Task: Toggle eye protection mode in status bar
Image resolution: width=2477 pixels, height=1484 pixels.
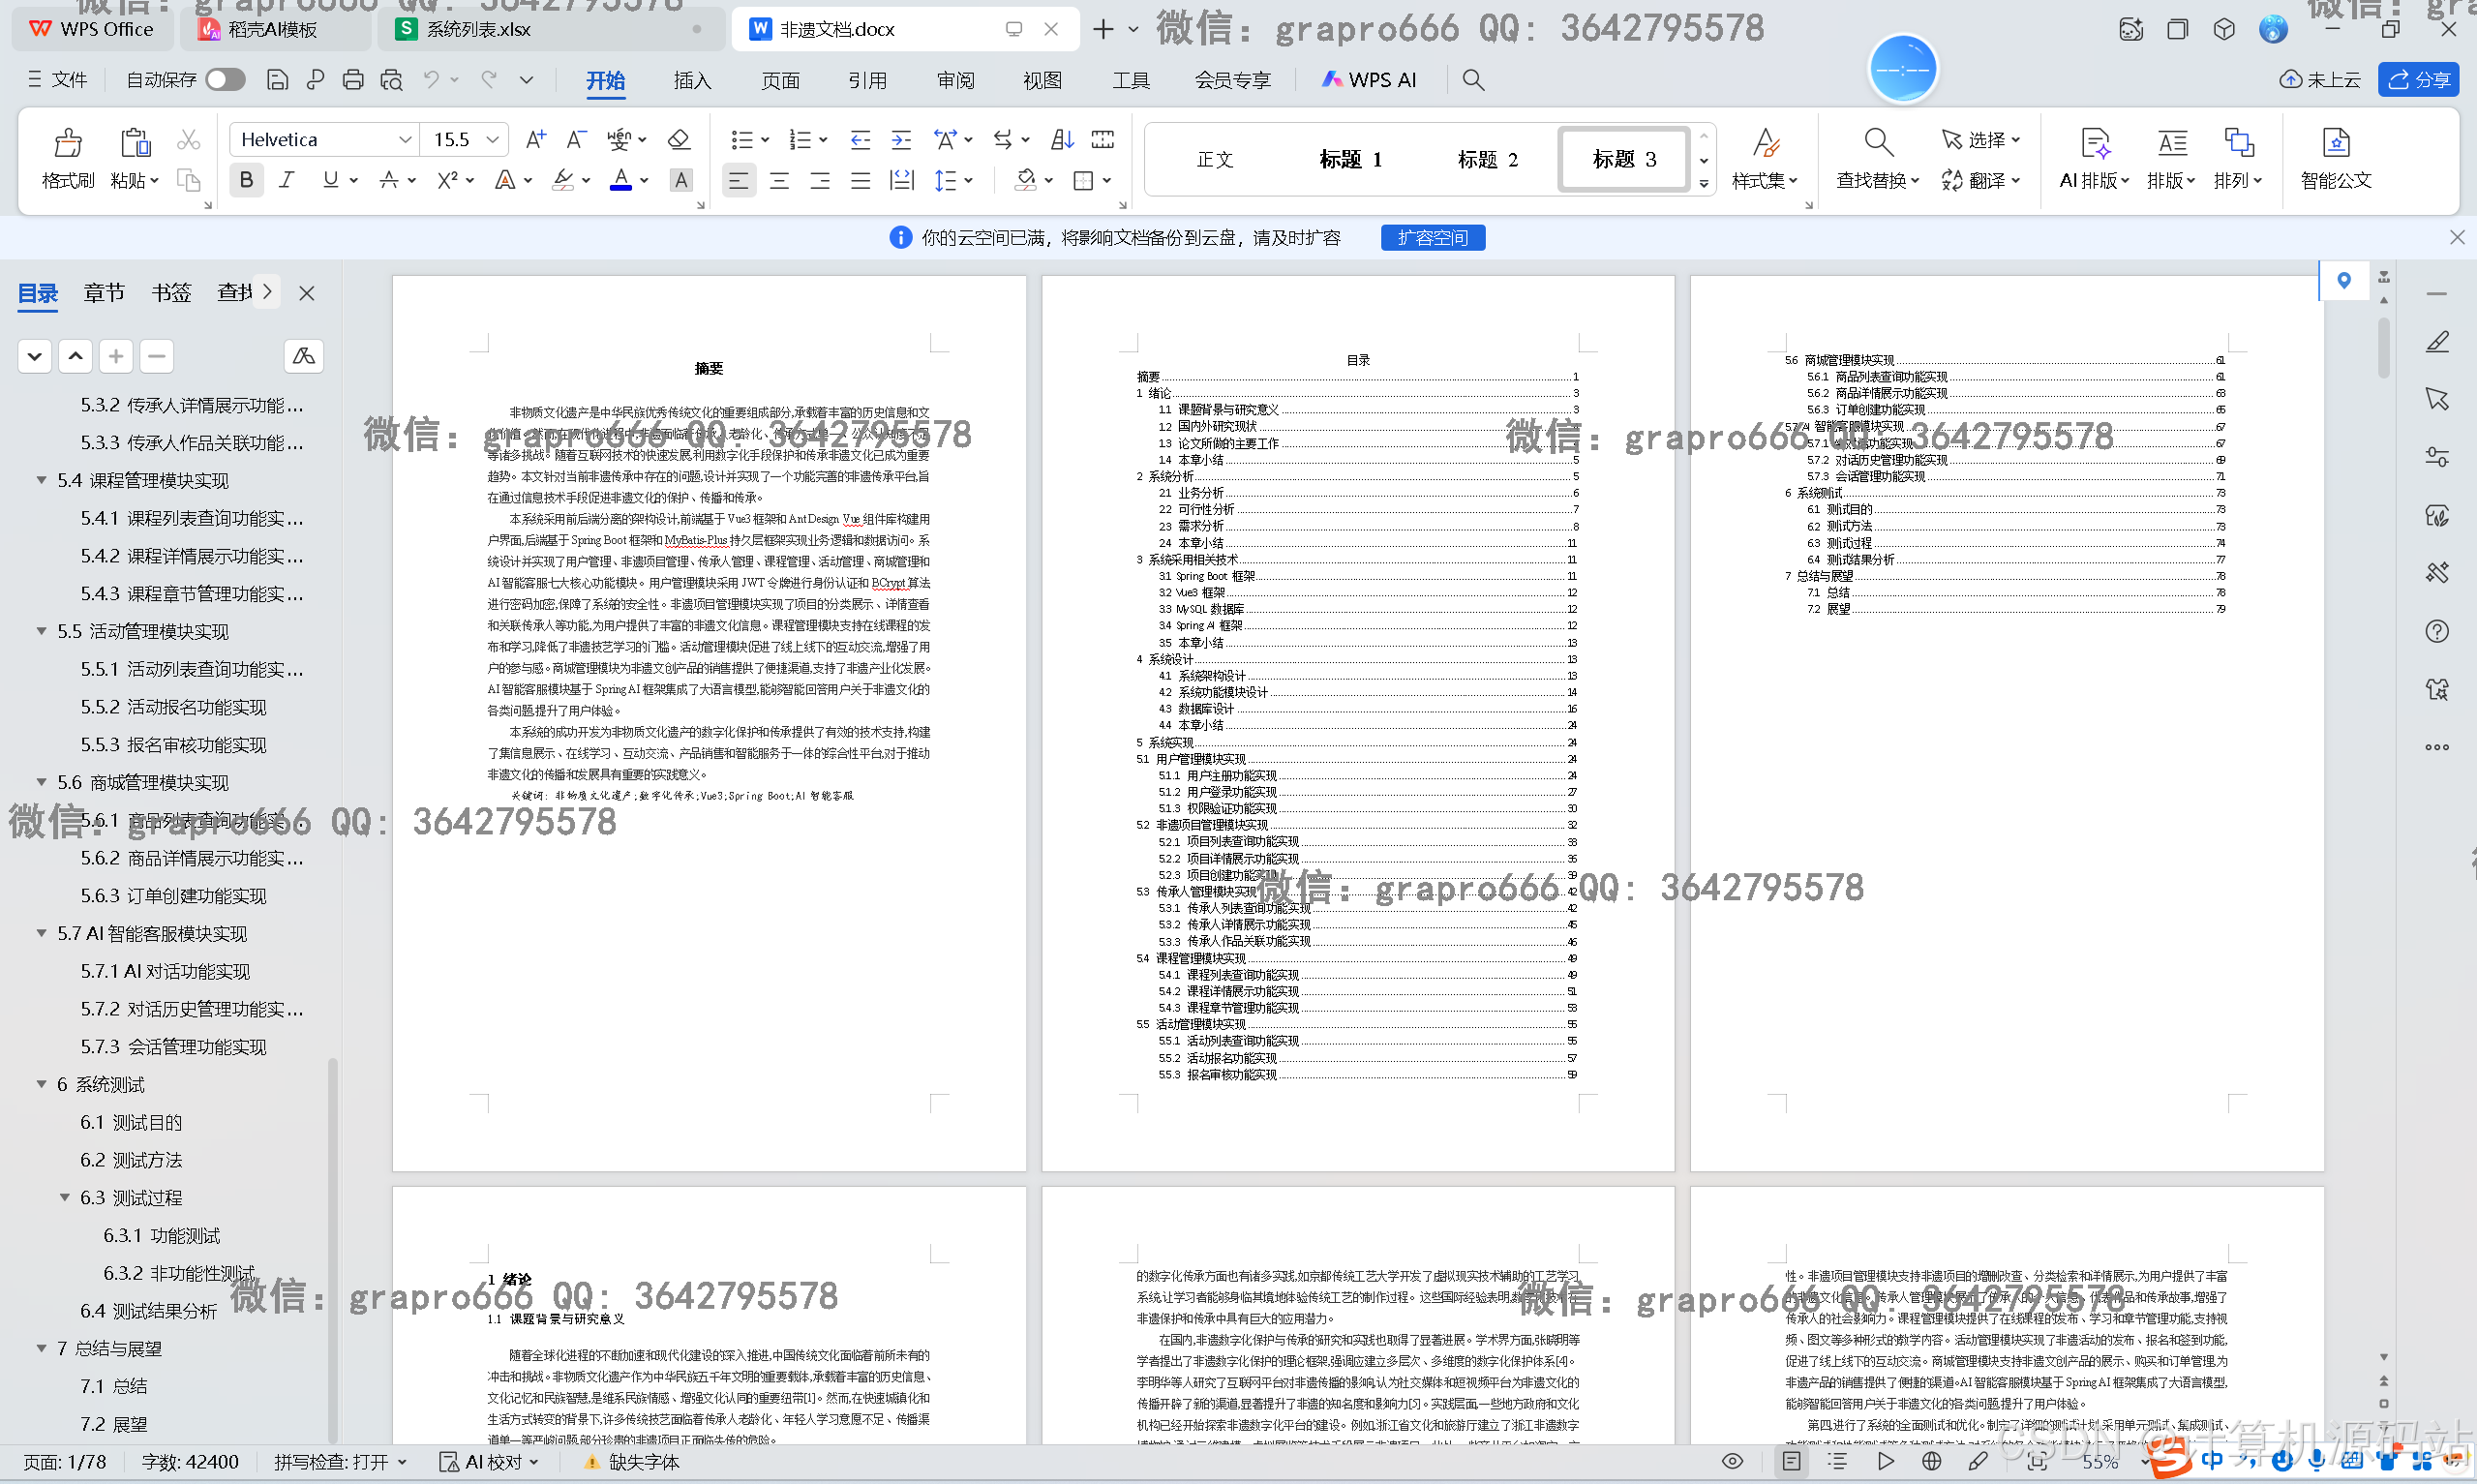Action: tap(1733, 1462)
